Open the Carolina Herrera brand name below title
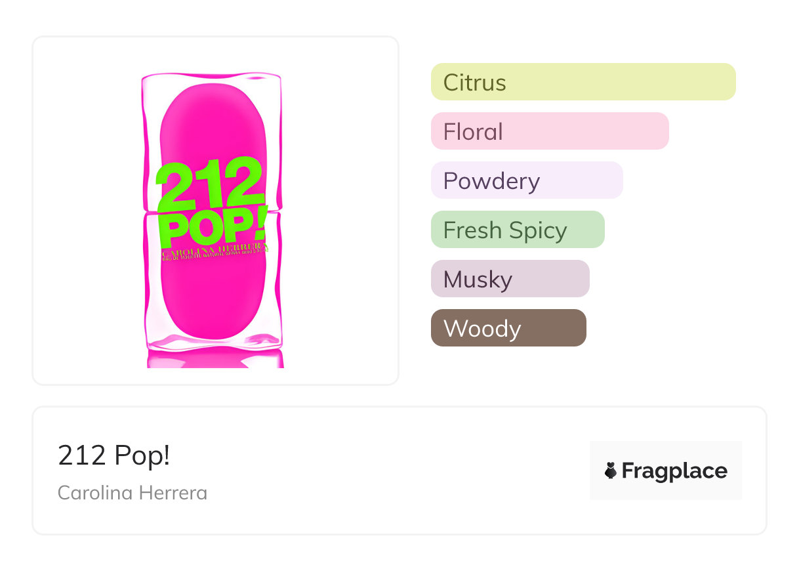 click(133, 493)
